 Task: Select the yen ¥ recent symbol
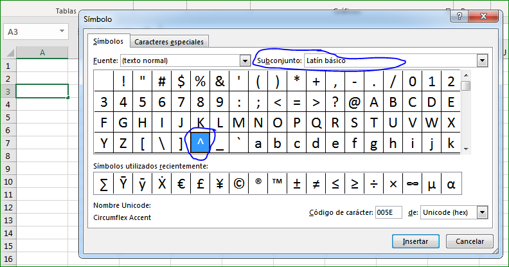pos(220,183)
